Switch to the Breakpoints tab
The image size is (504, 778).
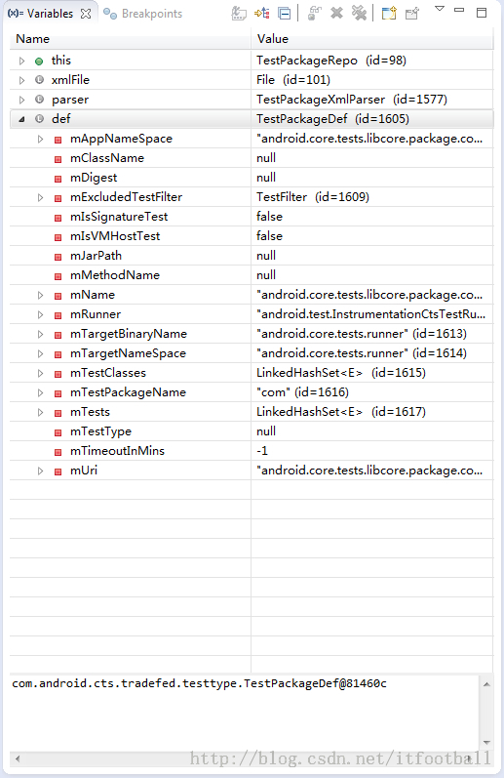pos(143,14)
